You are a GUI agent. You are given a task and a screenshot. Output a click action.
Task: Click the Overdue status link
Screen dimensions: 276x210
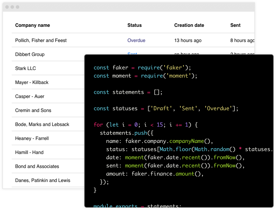(136, 40)
